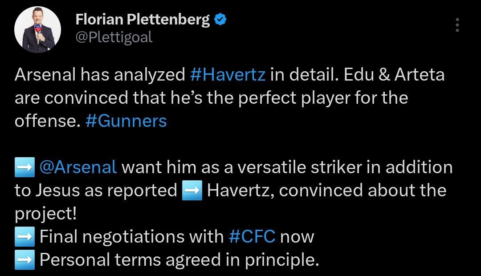This screenshot has height=276, width=481.
Task: Click the arrow emoji before 'Final negotiations'
Action: [24, 237]
